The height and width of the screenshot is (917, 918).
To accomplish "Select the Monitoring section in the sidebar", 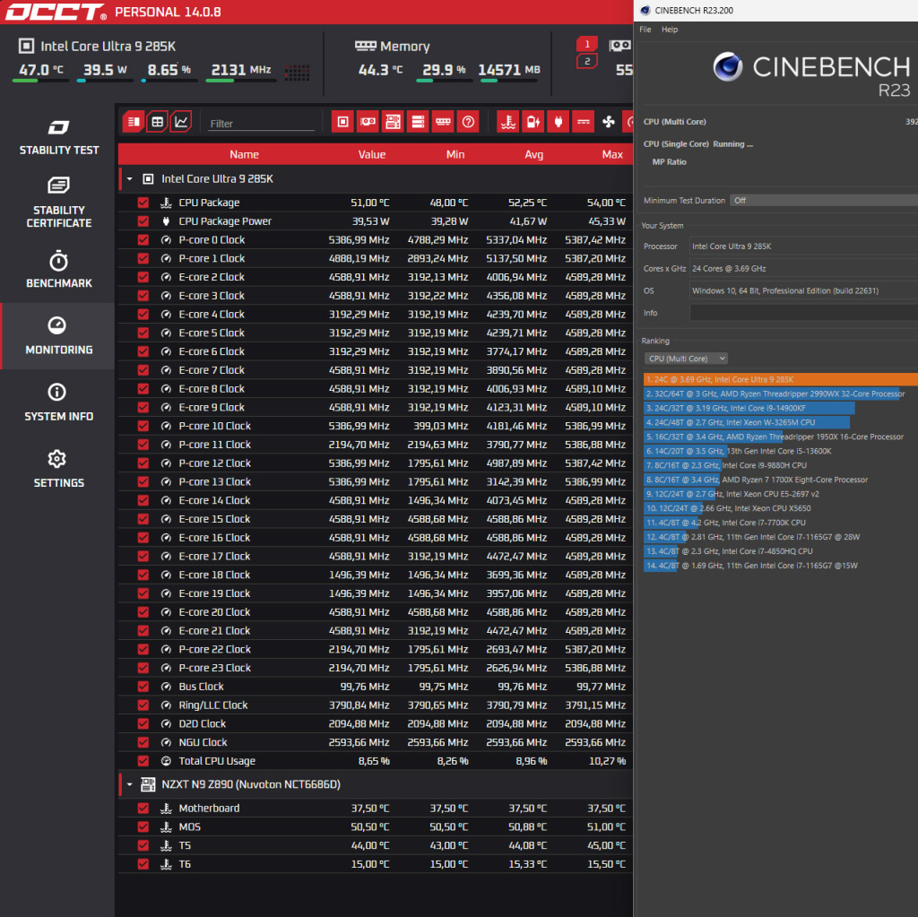I will click(58, 336).
